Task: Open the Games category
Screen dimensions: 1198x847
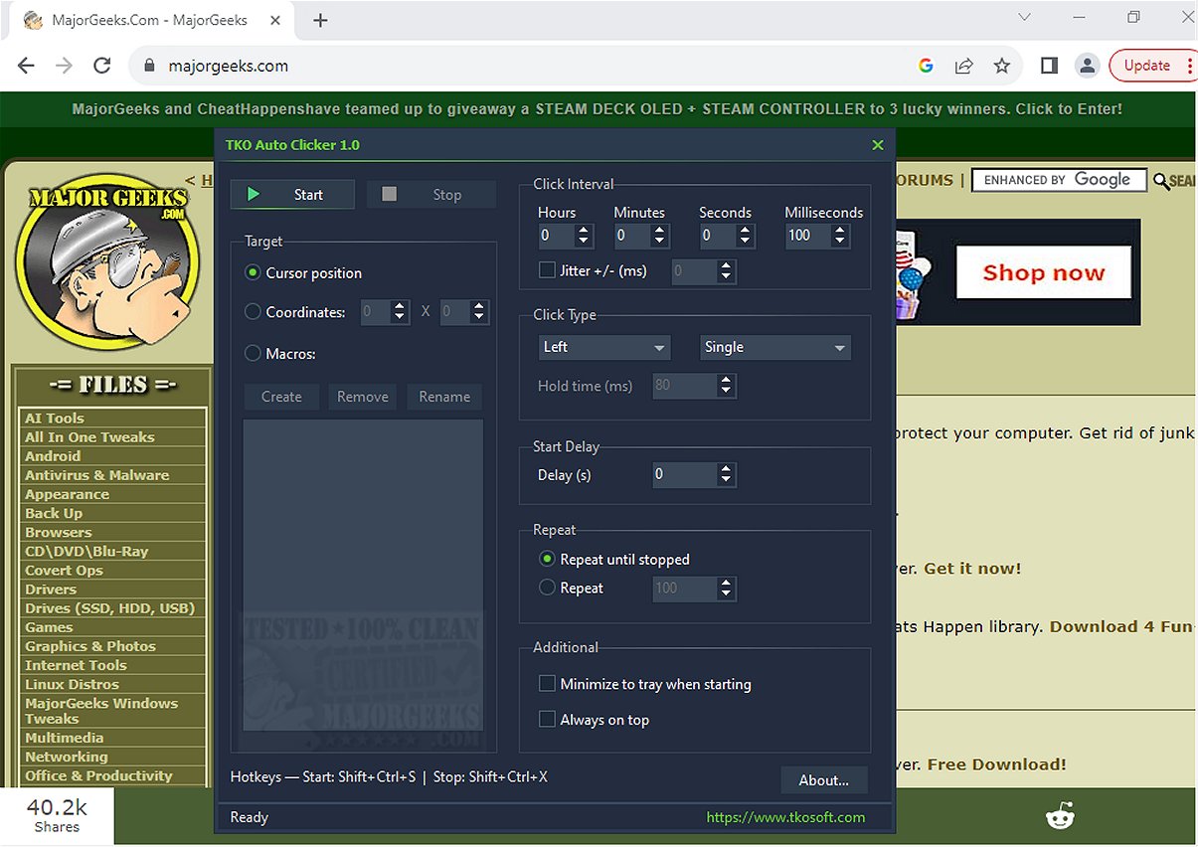Action: 49,627
